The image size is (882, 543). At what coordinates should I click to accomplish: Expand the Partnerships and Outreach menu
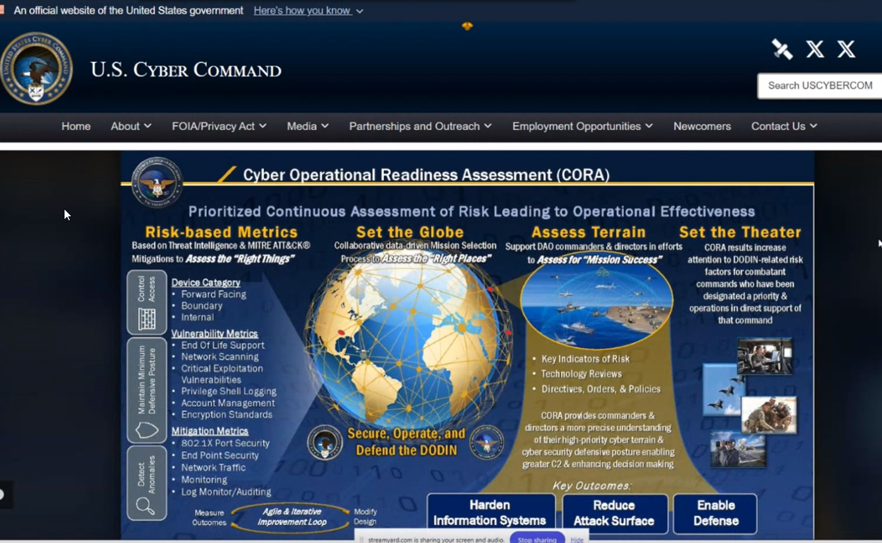click(x=420, y=127)
